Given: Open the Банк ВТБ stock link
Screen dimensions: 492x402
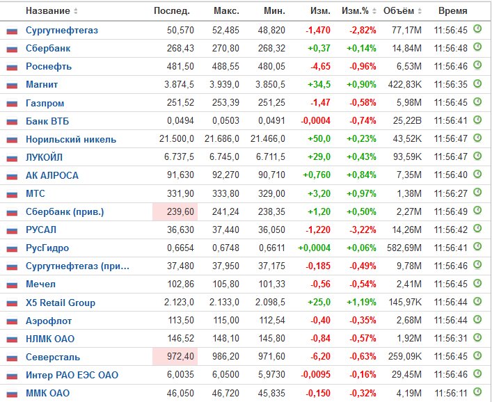Looking at the screenshot, I should [47, 121].
